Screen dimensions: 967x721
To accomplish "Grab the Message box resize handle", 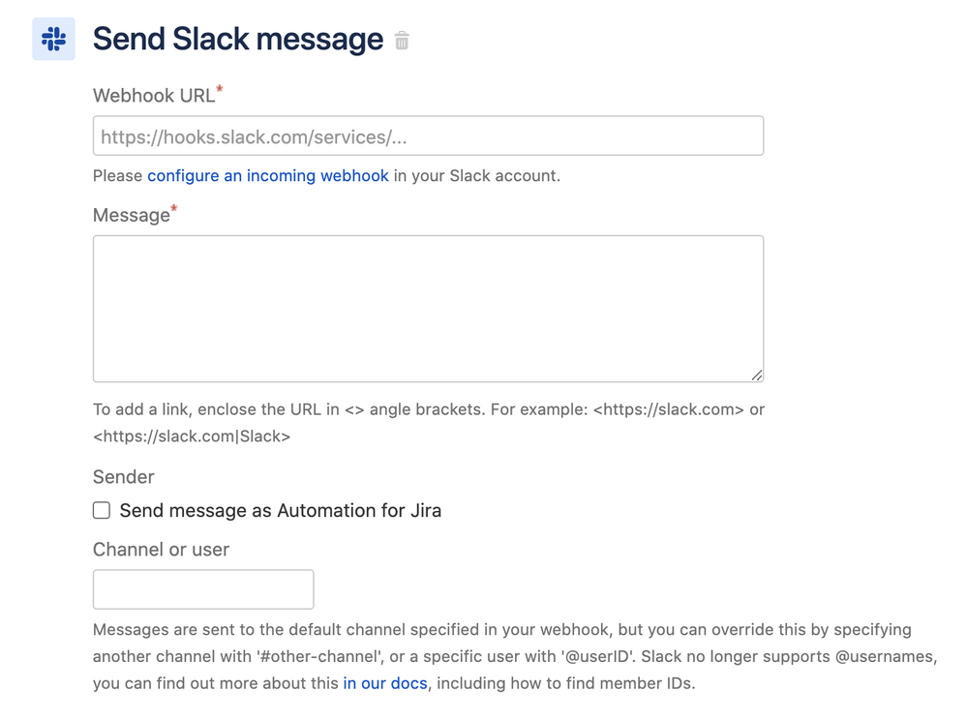I will (756, 375).
